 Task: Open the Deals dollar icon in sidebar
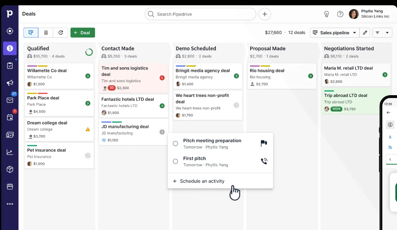pos(10,48)
